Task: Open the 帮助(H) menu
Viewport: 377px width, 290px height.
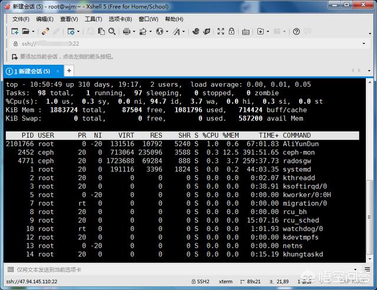Action: pos(174,19)
